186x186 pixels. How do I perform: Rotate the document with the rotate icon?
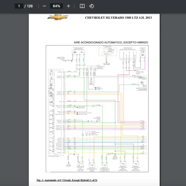(91, 6)
